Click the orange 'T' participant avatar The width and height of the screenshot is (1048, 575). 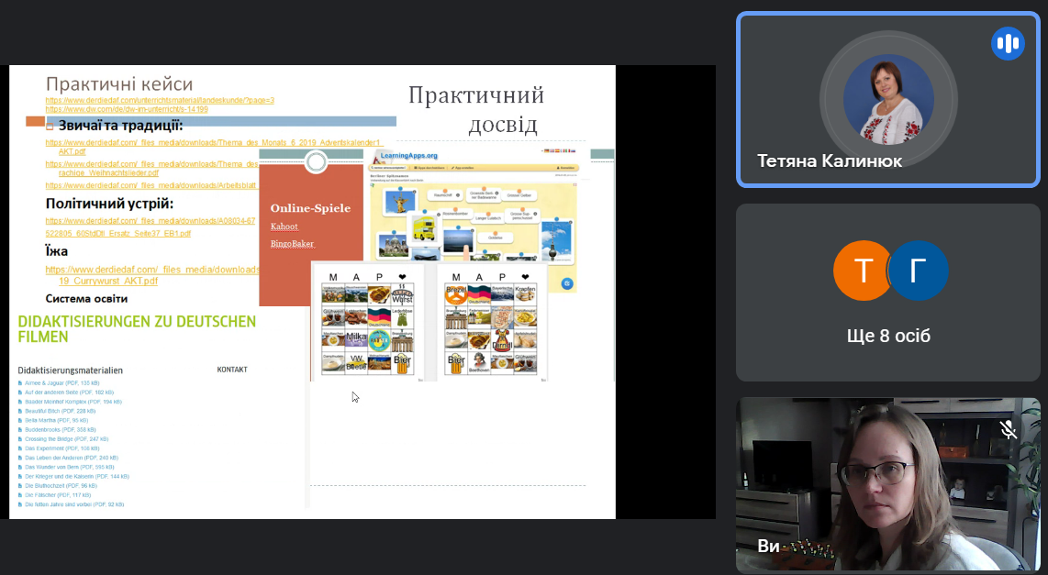pos(863,271)
